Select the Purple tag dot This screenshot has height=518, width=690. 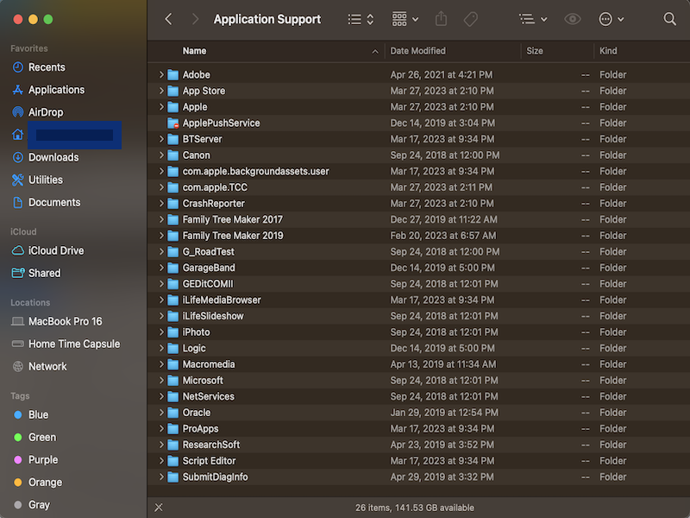point(18,460)
